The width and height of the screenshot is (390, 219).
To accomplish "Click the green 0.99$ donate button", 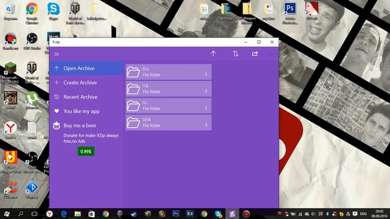I will pos(86,151).
